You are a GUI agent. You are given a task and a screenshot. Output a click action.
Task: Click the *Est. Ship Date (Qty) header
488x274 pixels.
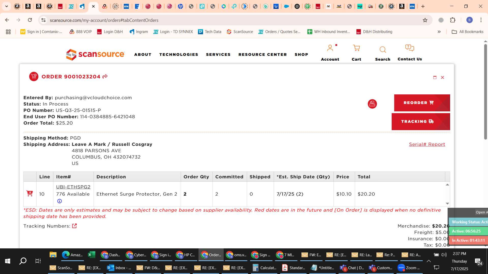(303, 177)
